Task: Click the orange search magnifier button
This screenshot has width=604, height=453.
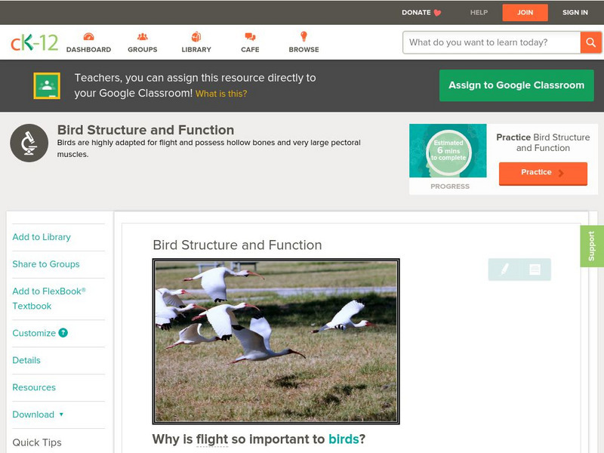Action: [590, 42]
